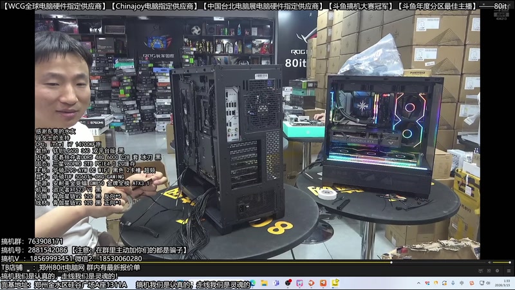Image resolution: width=515 pixels, height=290 pixels.
Task: Open network status tray icon
Action: click(482, 283)
